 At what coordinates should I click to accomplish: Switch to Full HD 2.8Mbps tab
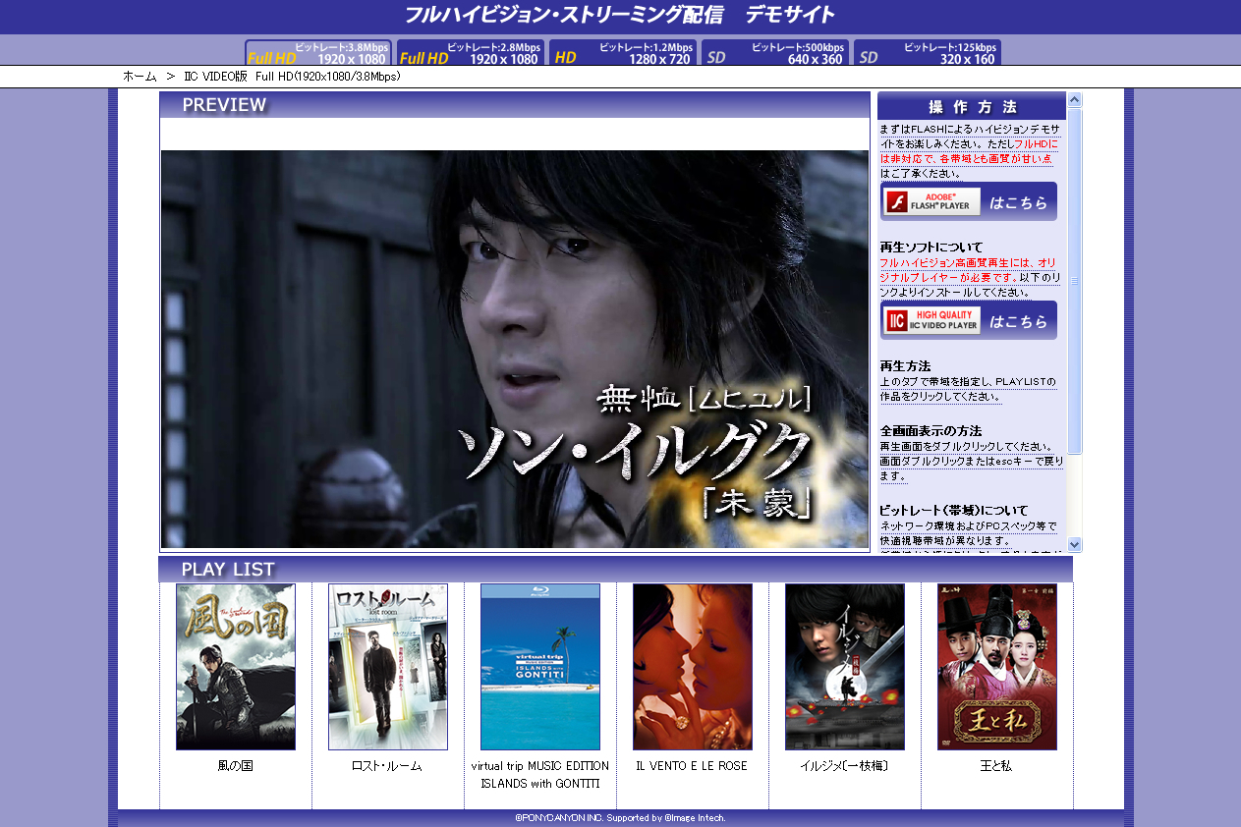click(x=471, y=52)
